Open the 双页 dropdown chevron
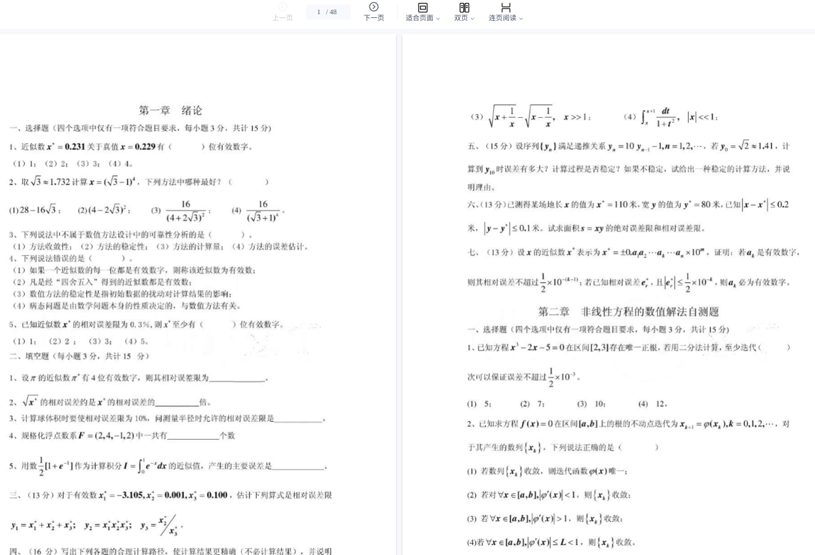Screen dimensions: 815x555 [x=472, y=18]
